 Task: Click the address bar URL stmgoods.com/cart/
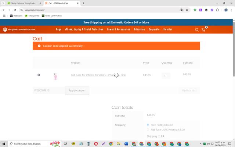click(35, 10)
